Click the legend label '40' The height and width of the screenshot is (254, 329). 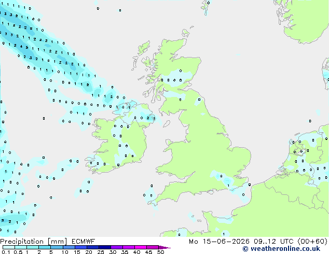[x=136, y=252]
